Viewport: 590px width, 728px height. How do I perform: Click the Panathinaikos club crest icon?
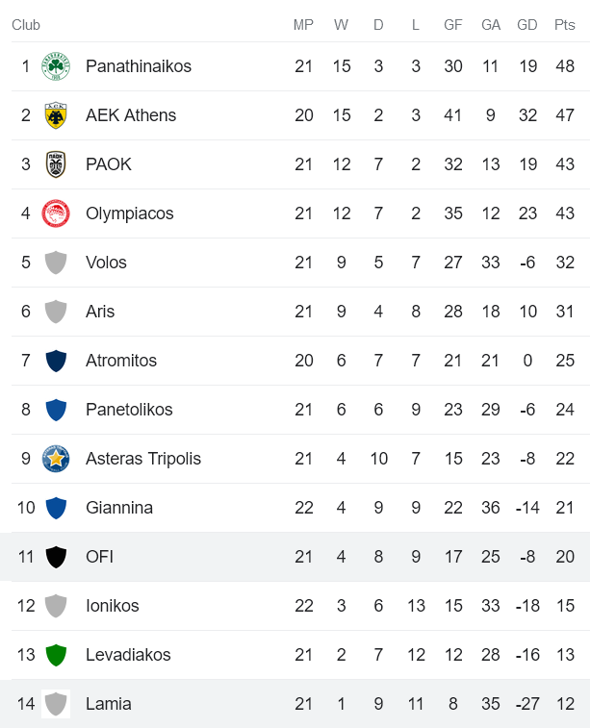[x=56, y=66]
